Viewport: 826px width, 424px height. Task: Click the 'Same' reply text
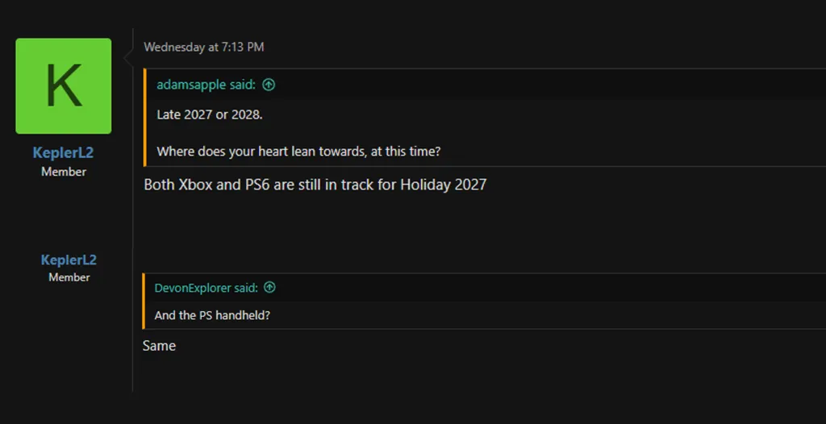coord(159,346)
